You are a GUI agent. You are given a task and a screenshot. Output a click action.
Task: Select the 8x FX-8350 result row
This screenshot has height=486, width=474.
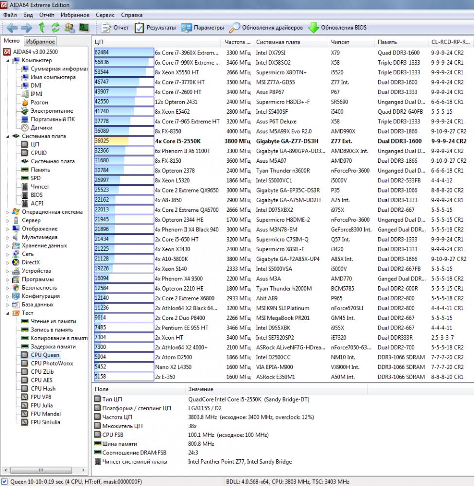coord(283,131)
